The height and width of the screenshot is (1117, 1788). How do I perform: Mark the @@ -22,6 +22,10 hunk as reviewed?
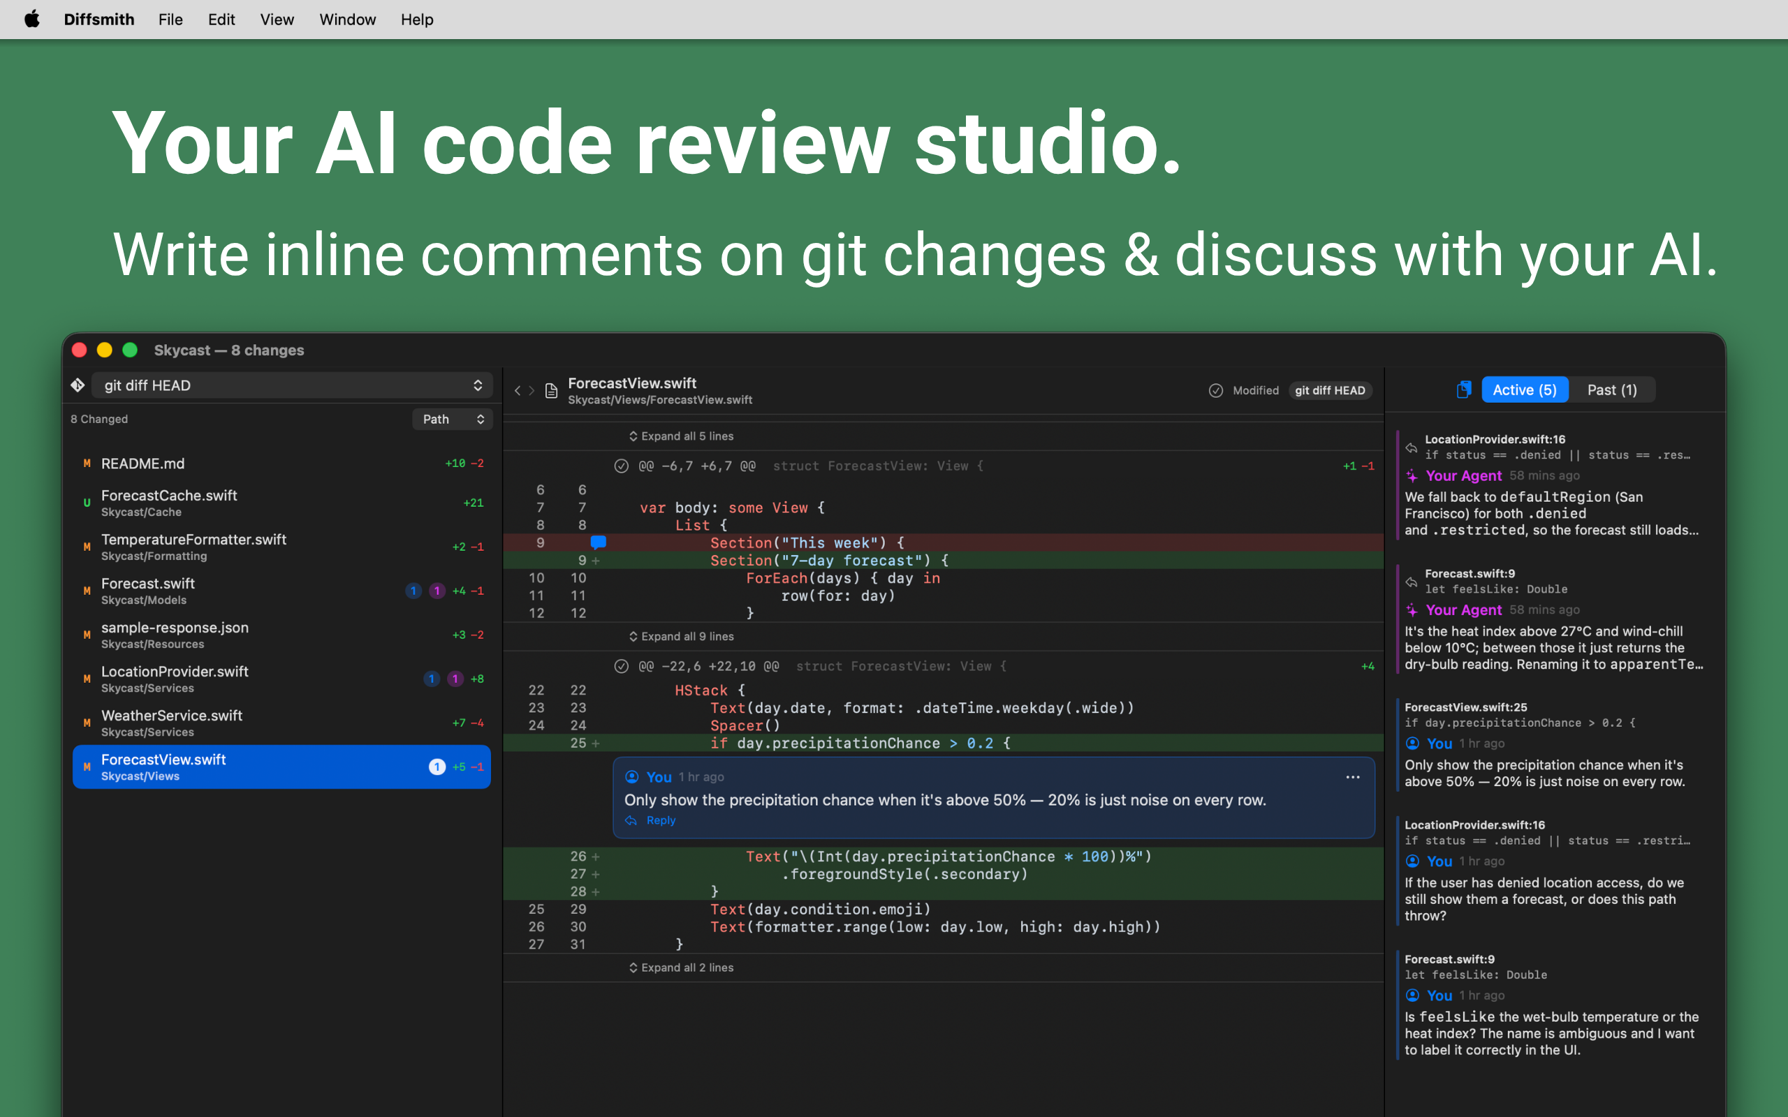pyautogui.click(x=622, y=665)
